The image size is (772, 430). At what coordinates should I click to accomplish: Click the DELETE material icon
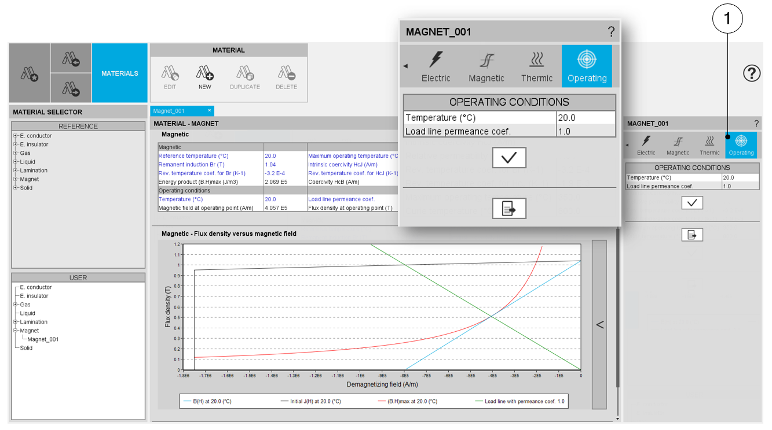[286, 73]
